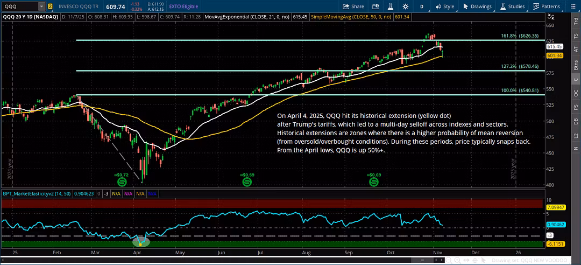Screen dimensions: 581x265
Task: Click the L2 sidebar tab
Action: tap(576, 135)
